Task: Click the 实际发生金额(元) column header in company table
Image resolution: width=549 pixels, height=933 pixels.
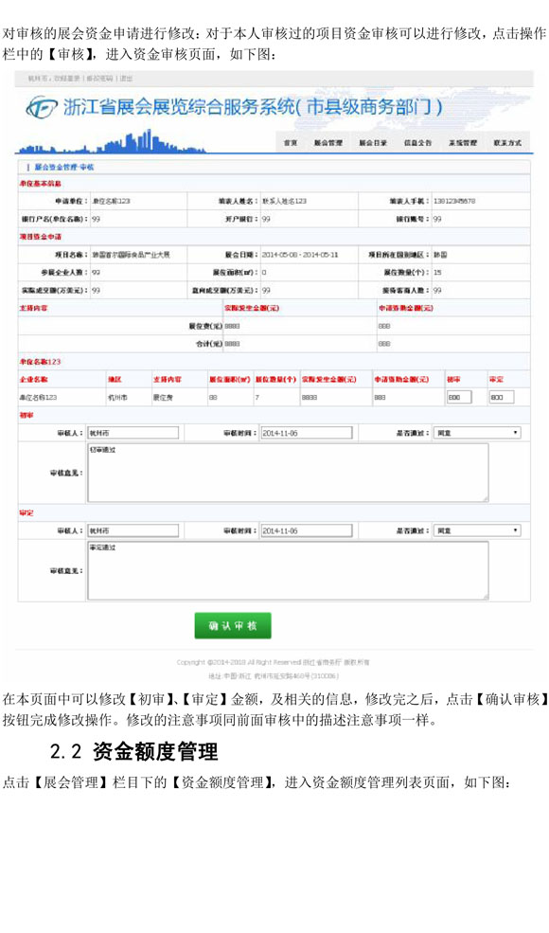Action: coord(328,379)
